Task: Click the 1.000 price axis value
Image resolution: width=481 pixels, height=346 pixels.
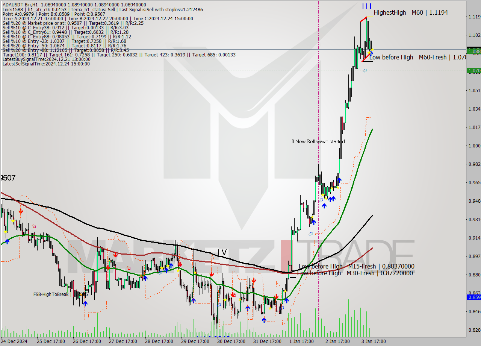Action: click(474, 146)
